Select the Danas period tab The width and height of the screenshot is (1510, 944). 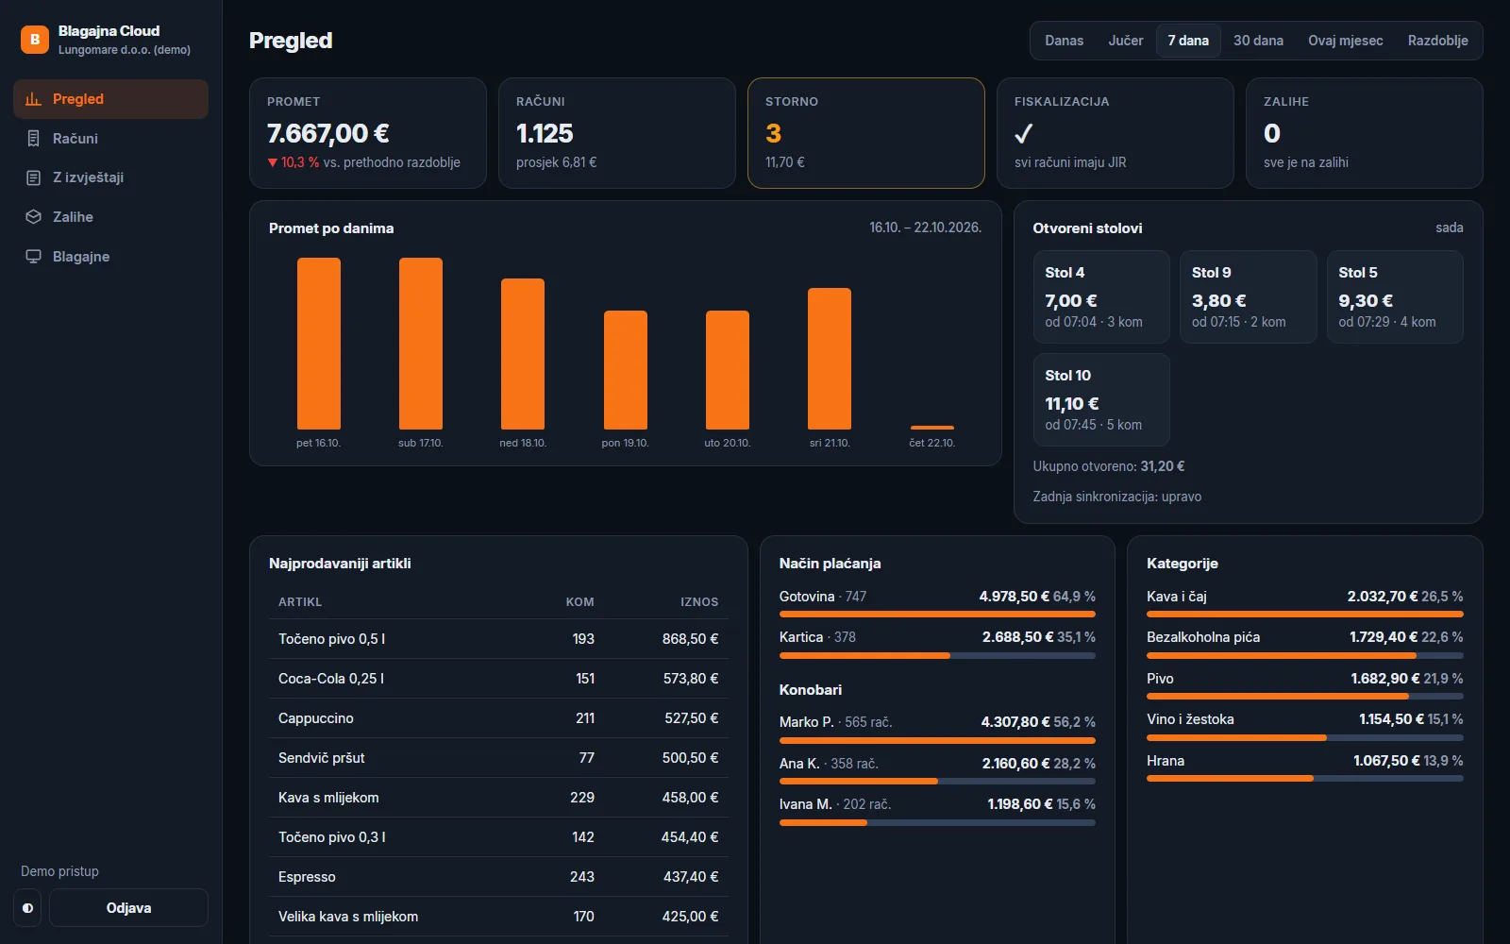pyautogui.click(x=1064, y=41)
